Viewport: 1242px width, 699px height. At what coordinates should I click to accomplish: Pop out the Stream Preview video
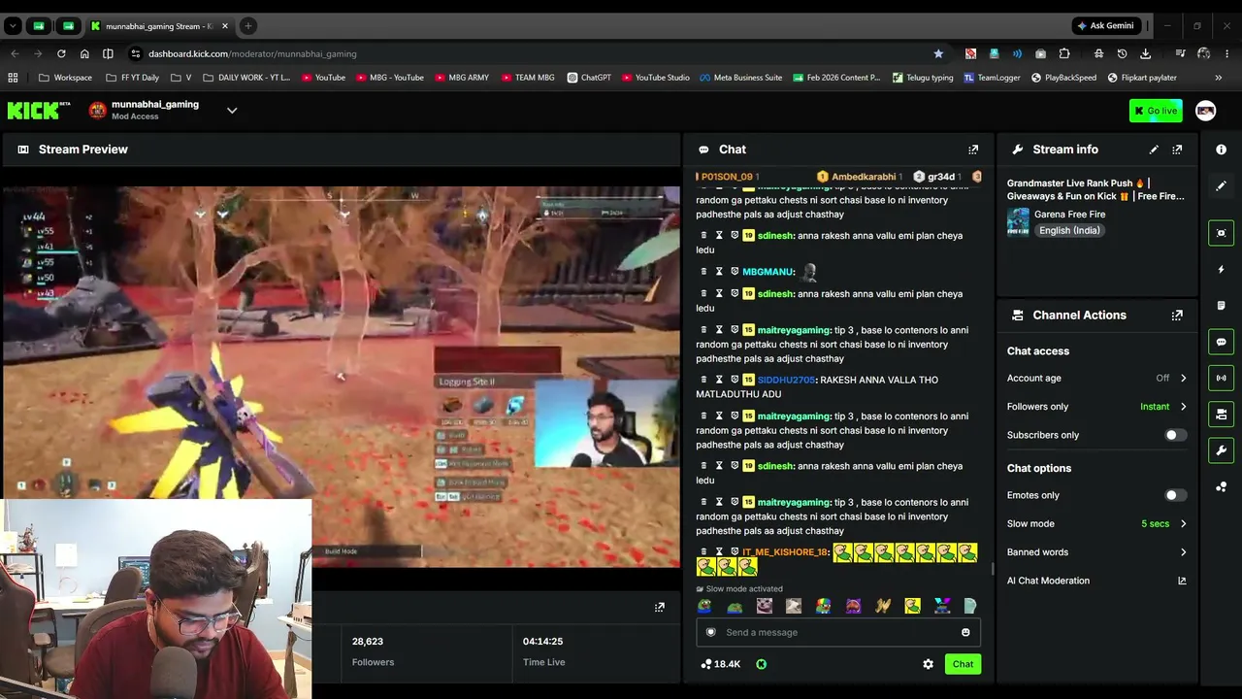coord(660,607)
